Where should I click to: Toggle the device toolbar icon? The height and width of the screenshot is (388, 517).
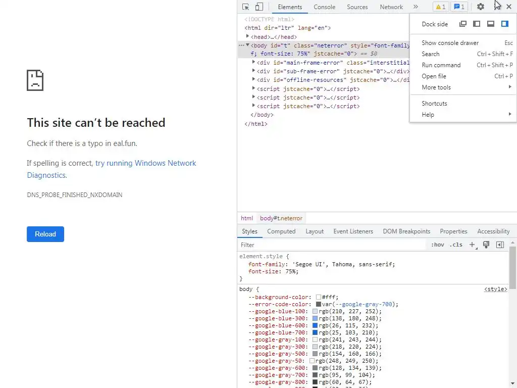(x=259, y=7)
